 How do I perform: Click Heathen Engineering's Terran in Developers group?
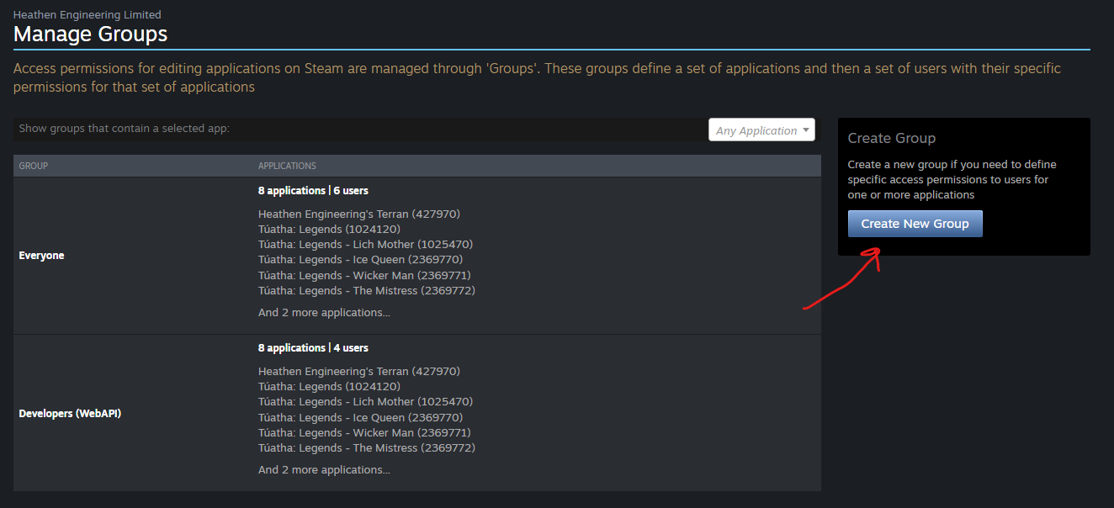tap(358, 371)
